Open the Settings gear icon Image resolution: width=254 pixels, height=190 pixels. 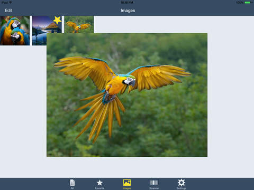(182, 183)
